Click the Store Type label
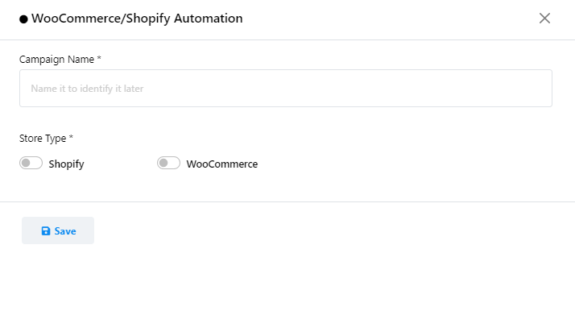This screenshot has width=575, height=328. tap(43, 138)
